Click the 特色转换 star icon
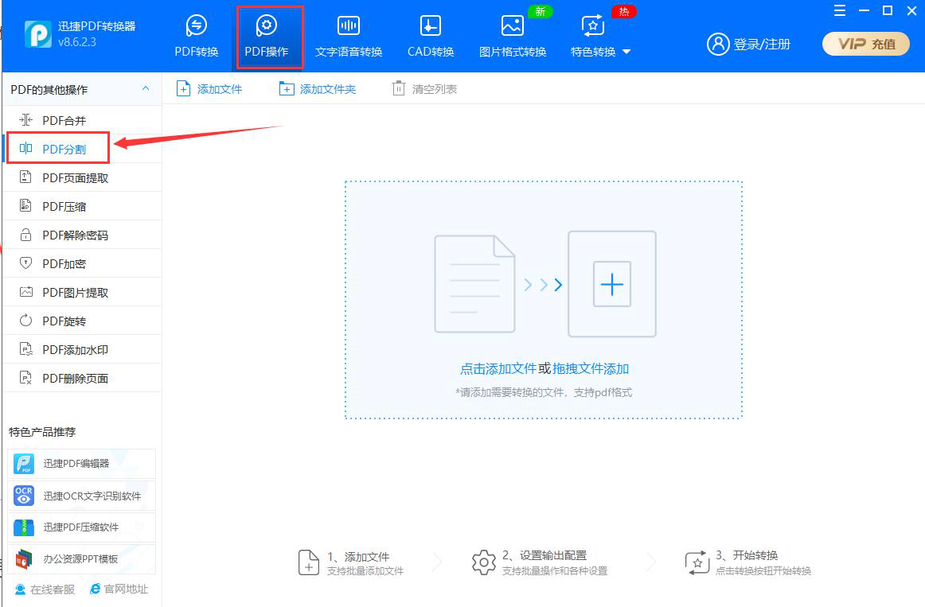 click(593, 26)
